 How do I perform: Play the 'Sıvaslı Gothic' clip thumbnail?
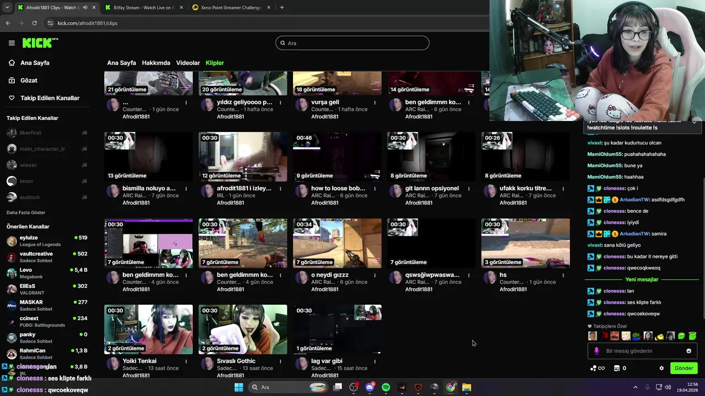(243, 329)
